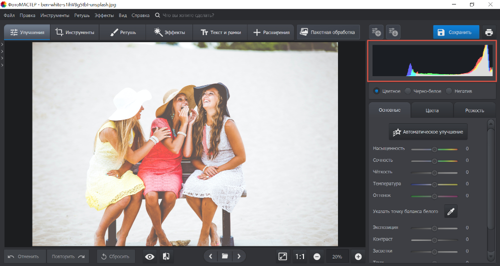
Task: Open the file folder icon below photo
Action: point(225,256)
